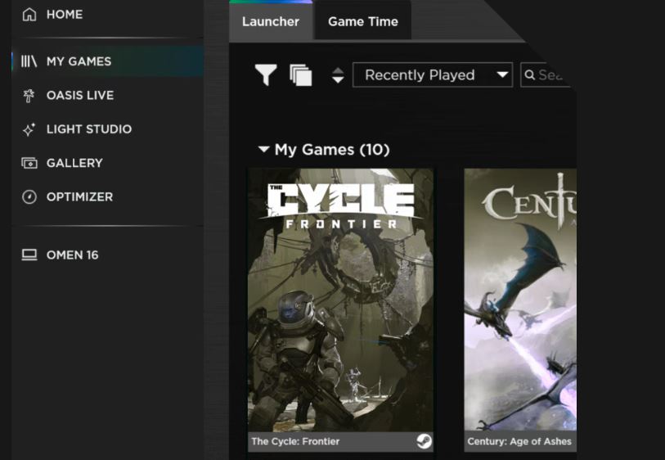Viewport: 665px width, 460px height.
Task: Click the Light Studio sparkle icon
Action: pos(29,129)
